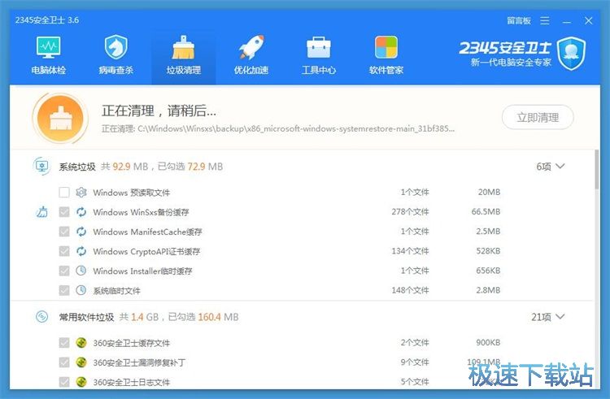
Task: Open the 软件管家 colorful icon
Action: (386, 47)
